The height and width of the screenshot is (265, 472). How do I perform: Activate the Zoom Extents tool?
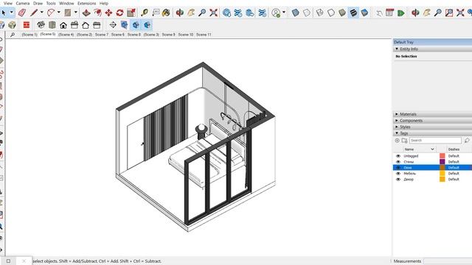pyautogui.click(x=213, y=13)
